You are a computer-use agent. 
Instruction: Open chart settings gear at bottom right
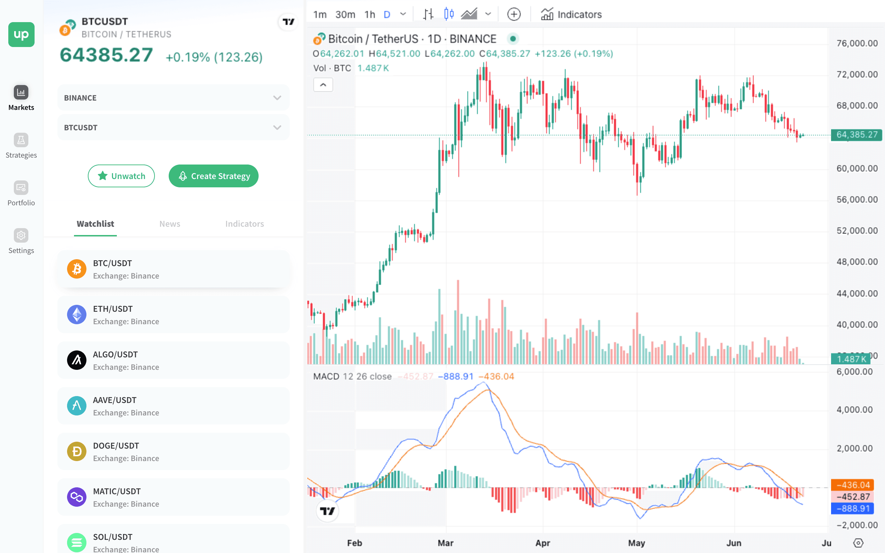point(858,543)
